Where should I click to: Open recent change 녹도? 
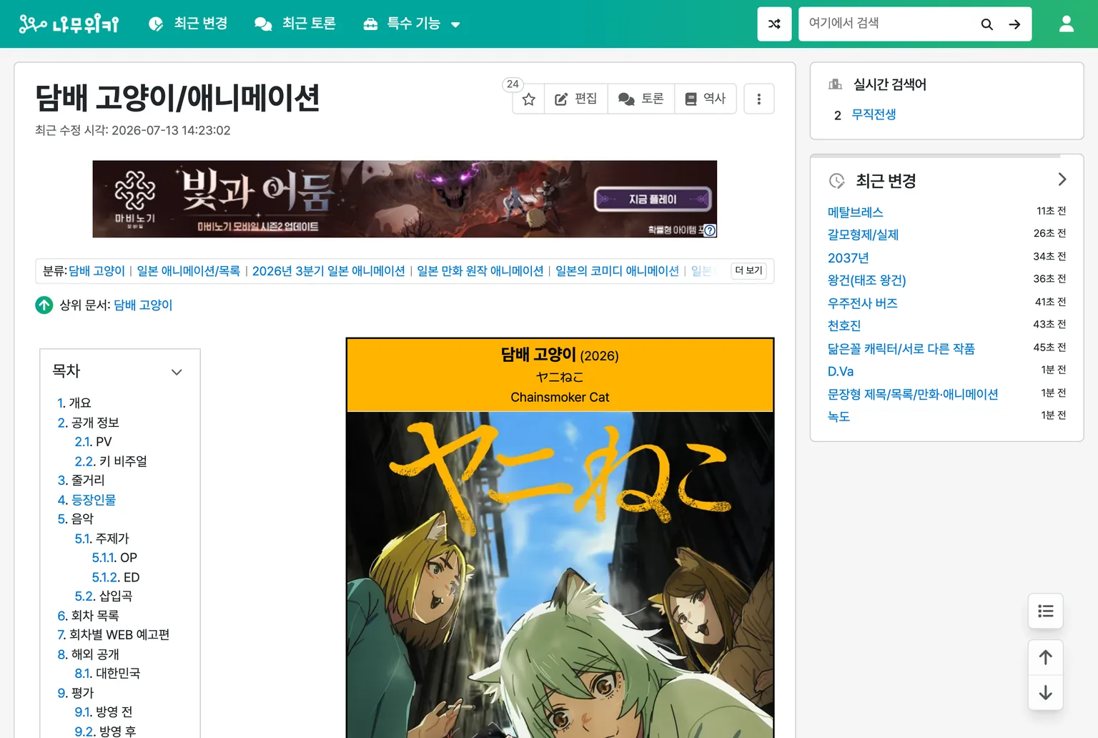pos(839,417)
